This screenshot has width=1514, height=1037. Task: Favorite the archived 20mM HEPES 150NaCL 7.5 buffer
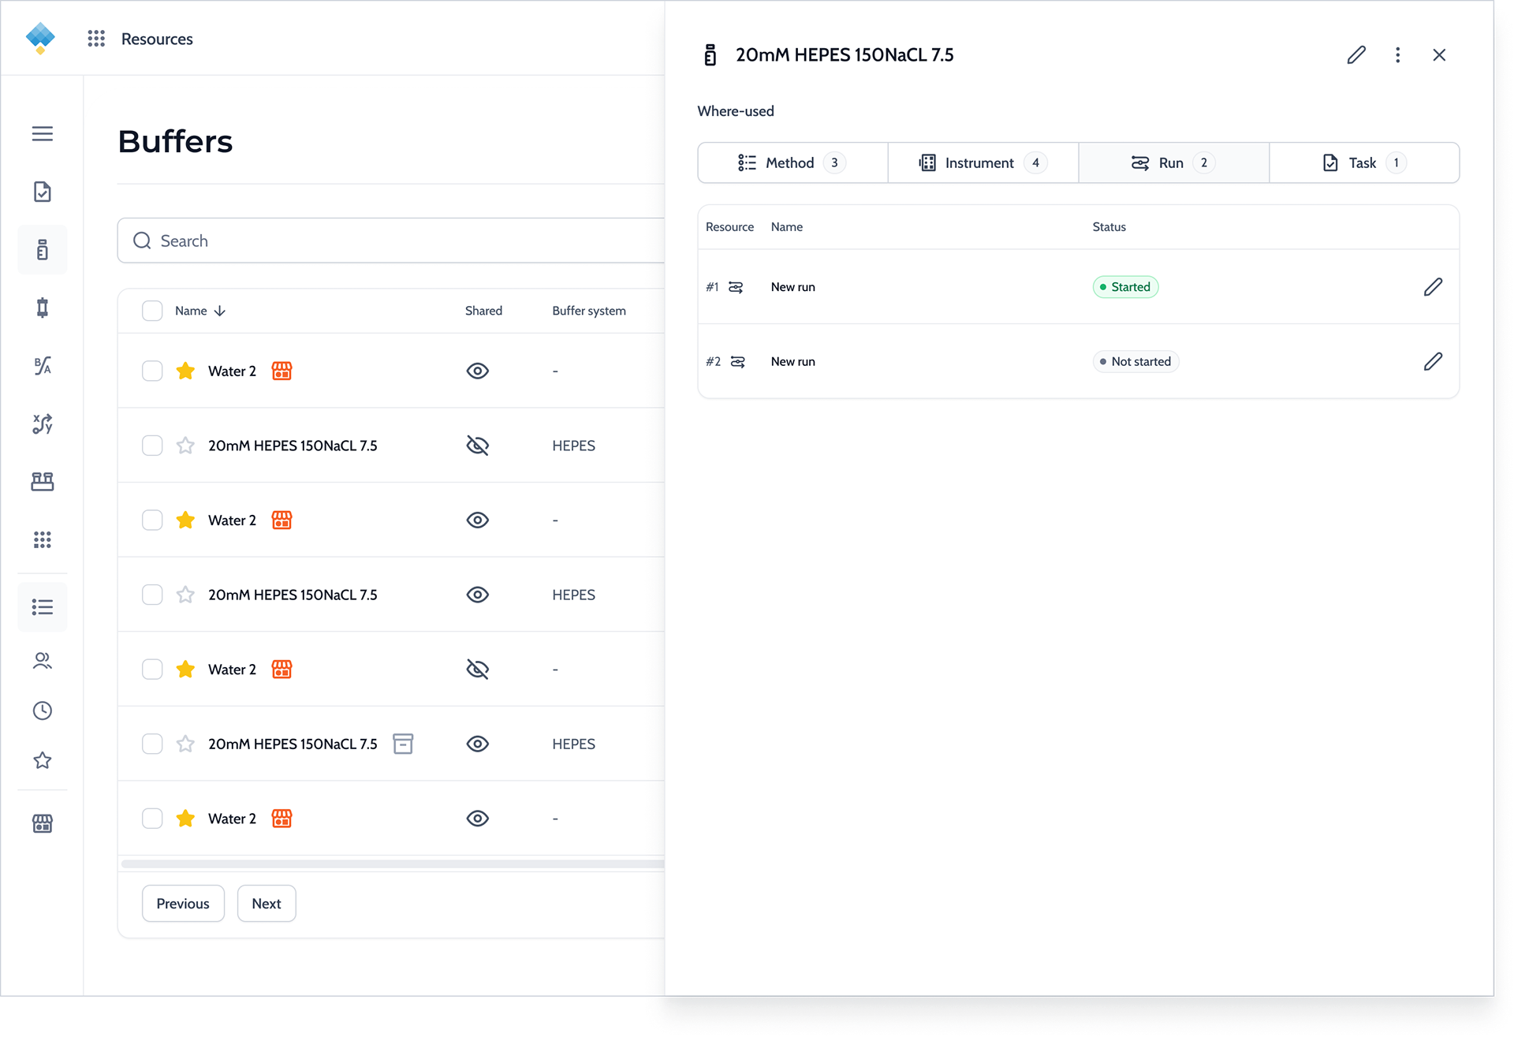click(185, 744)
